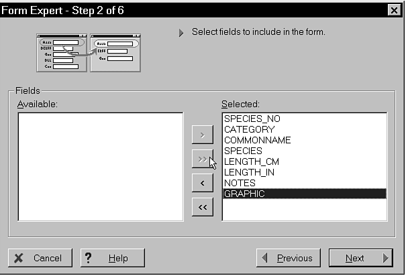This screenshot has height=276, width=408.
Task: Choose COMMONNAME from the Selected fields
Action: tap(257, 140)
